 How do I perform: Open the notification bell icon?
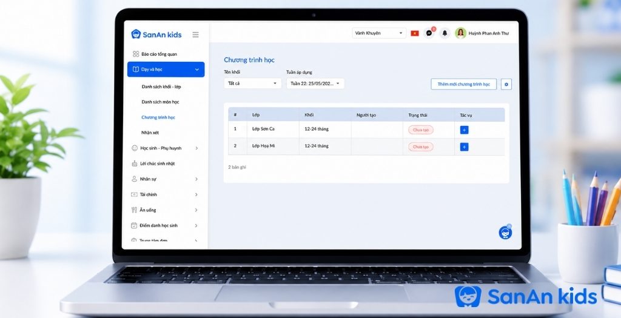[445, 33]
